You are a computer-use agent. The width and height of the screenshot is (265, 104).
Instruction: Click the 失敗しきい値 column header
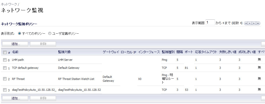click(x=228, y=52)
